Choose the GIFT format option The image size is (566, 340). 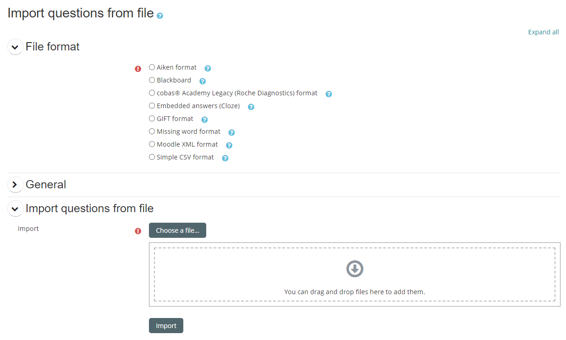152,119
